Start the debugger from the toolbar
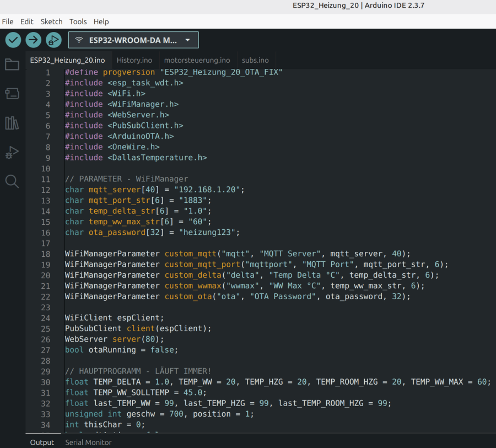The height and width of the screenshot is (448, 496). pyautogui.click(x=53, y=40)
